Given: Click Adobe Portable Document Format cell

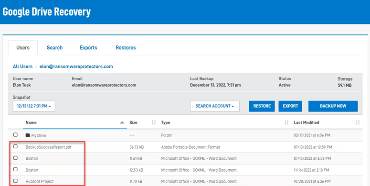Looking at the screenshot, I should pyautogui.click(x=190, y=147).
